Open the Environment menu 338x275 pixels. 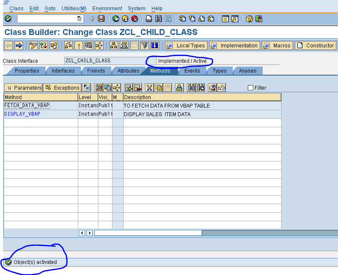click(107, 9)
